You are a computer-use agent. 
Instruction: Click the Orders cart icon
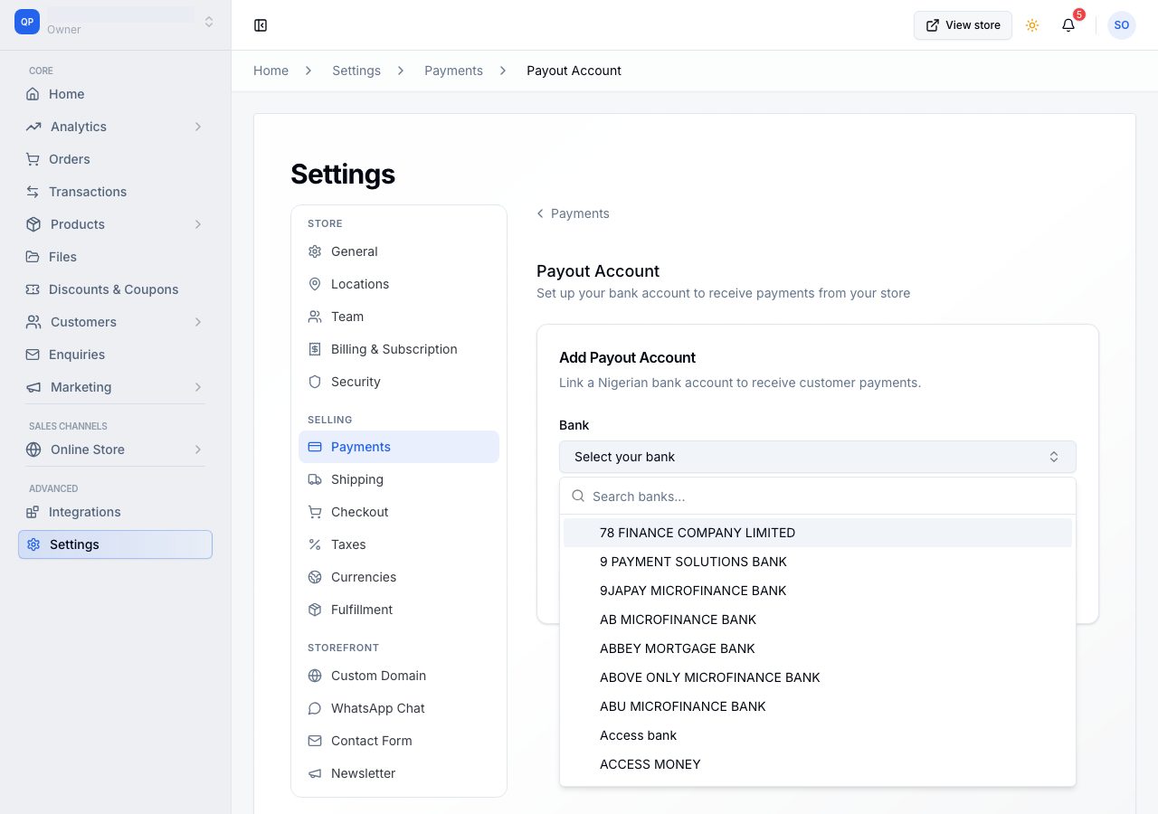[x=33, y=159]
